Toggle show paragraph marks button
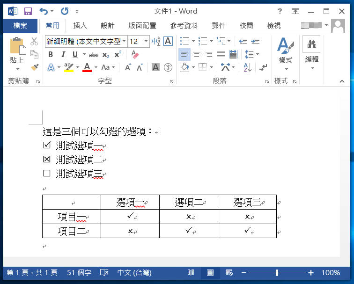354x284 pixels. point(263,67)
